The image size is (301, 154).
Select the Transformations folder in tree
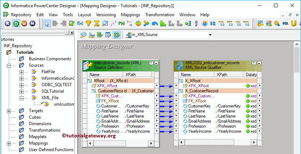click(x=44, y=130)
